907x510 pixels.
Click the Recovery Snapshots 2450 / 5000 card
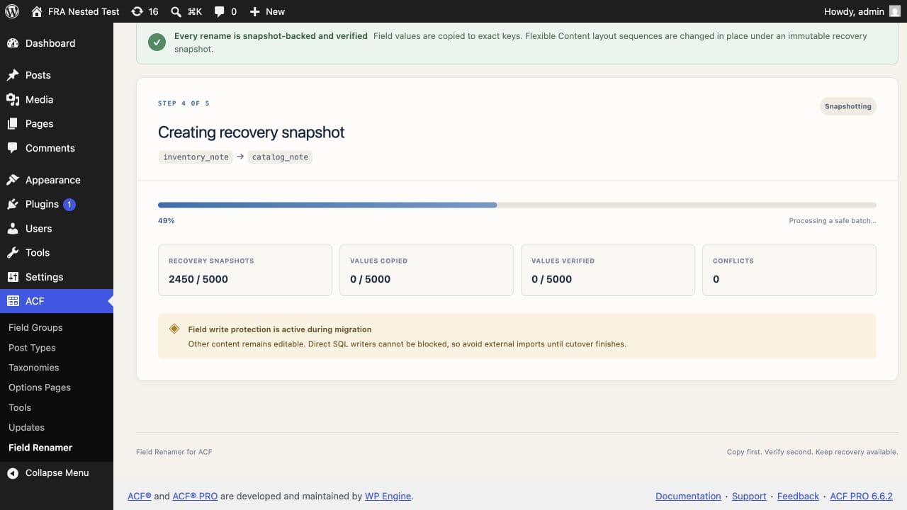[245, 270]
